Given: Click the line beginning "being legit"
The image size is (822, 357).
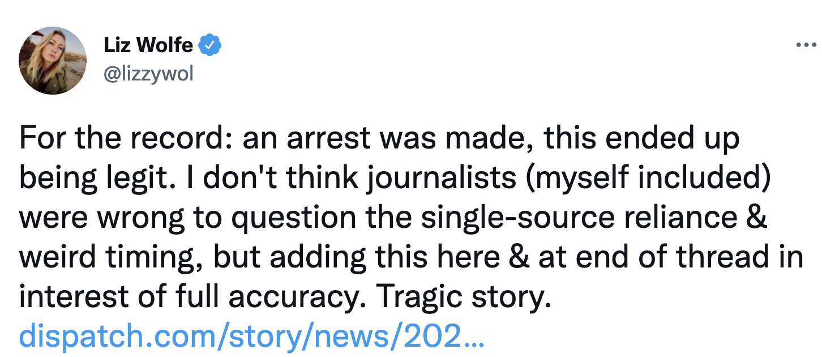Looking at the screenshot, I should [395, 178].
